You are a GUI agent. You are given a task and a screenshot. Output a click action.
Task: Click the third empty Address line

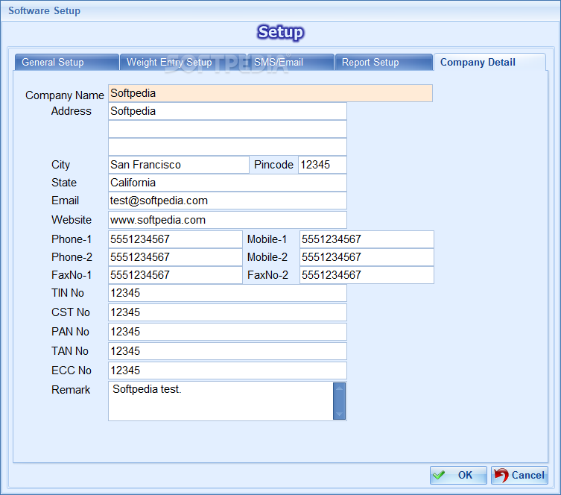tap(227, 147)
